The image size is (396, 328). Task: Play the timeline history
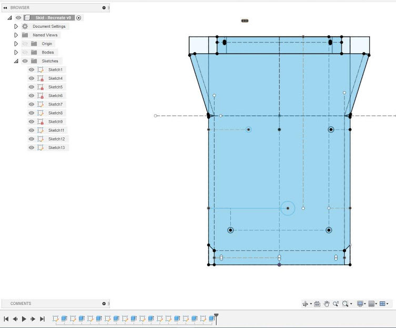[x=24, y=319]
